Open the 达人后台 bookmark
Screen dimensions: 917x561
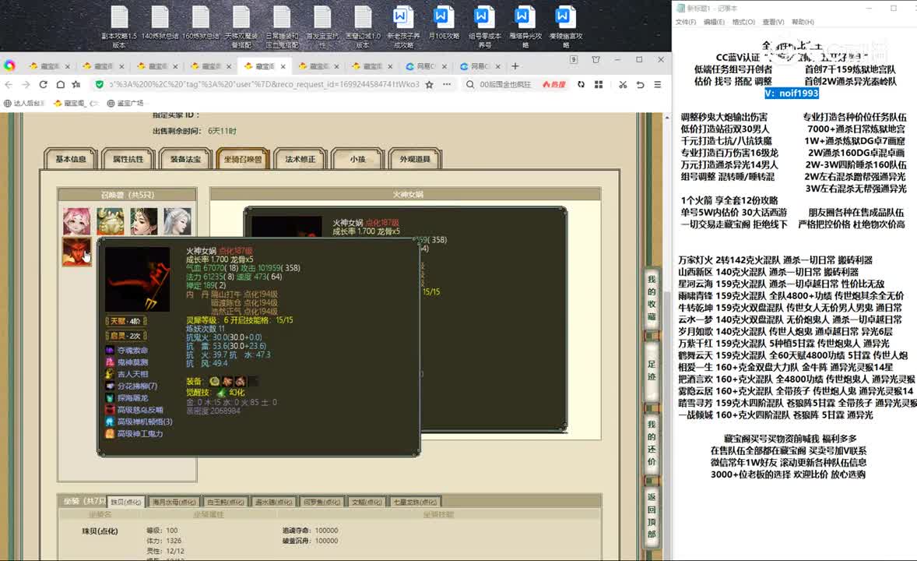(x=24, y=103)
